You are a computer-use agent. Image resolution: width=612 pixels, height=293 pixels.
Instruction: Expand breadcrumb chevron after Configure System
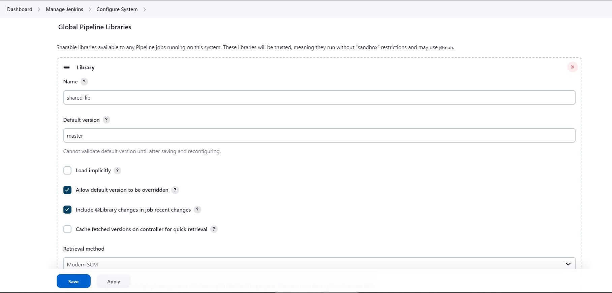[x=145, y=9]
